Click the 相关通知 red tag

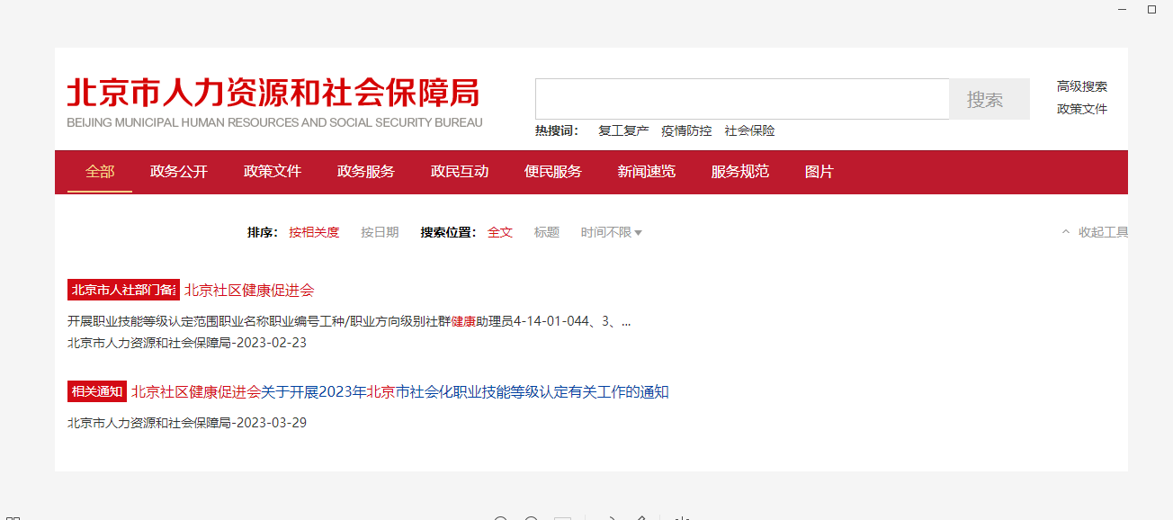(x=97, y=391)
